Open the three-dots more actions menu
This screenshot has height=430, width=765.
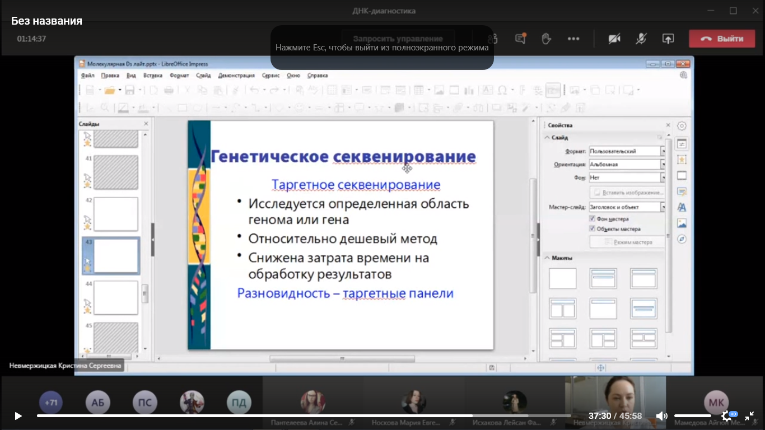pos(573,39)
